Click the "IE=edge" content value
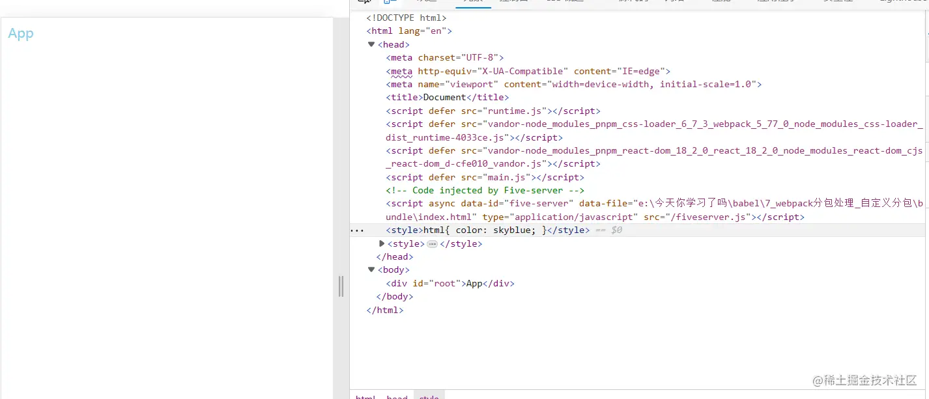The height and width of the screenshot is (399, 929). [642, 71]
